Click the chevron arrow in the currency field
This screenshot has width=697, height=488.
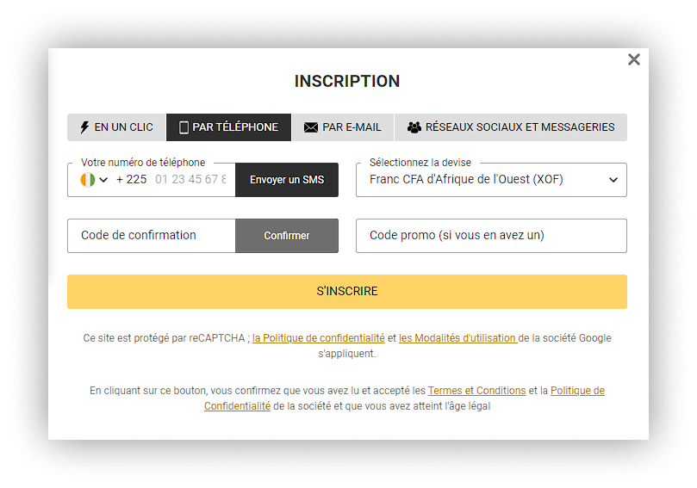point(613,180)
